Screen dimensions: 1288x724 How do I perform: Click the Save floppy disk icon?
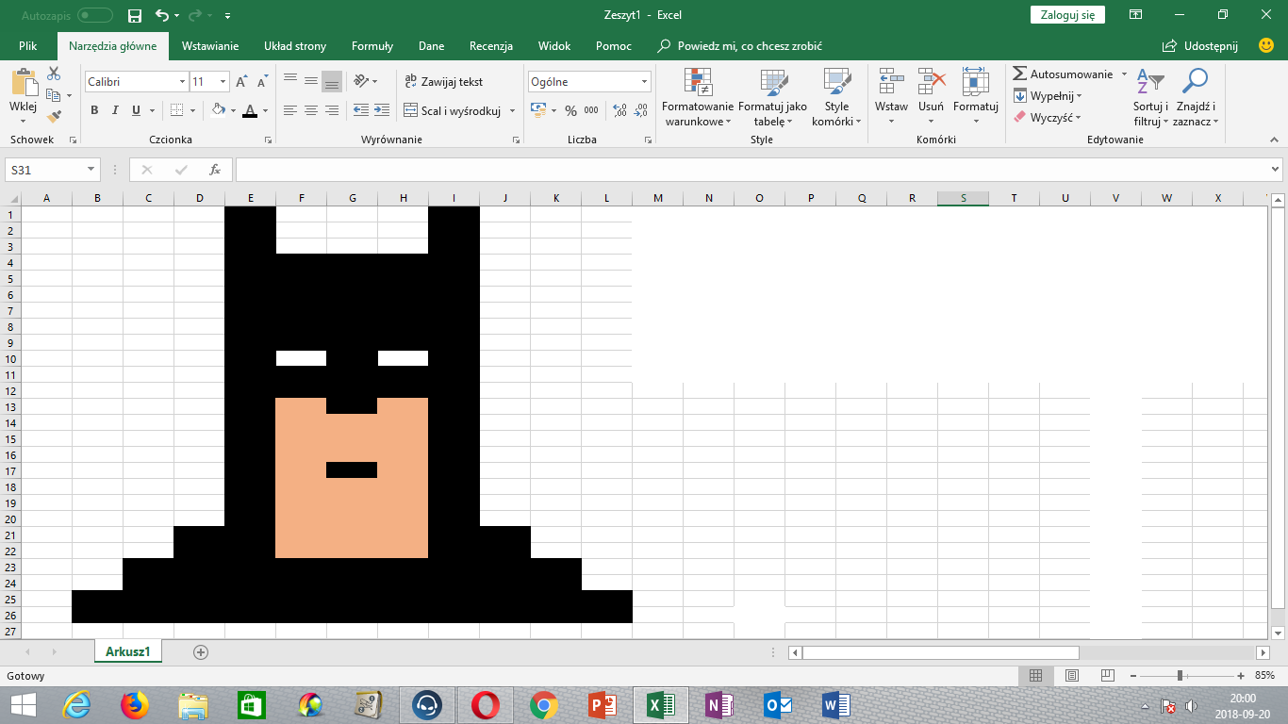point(135,15)
